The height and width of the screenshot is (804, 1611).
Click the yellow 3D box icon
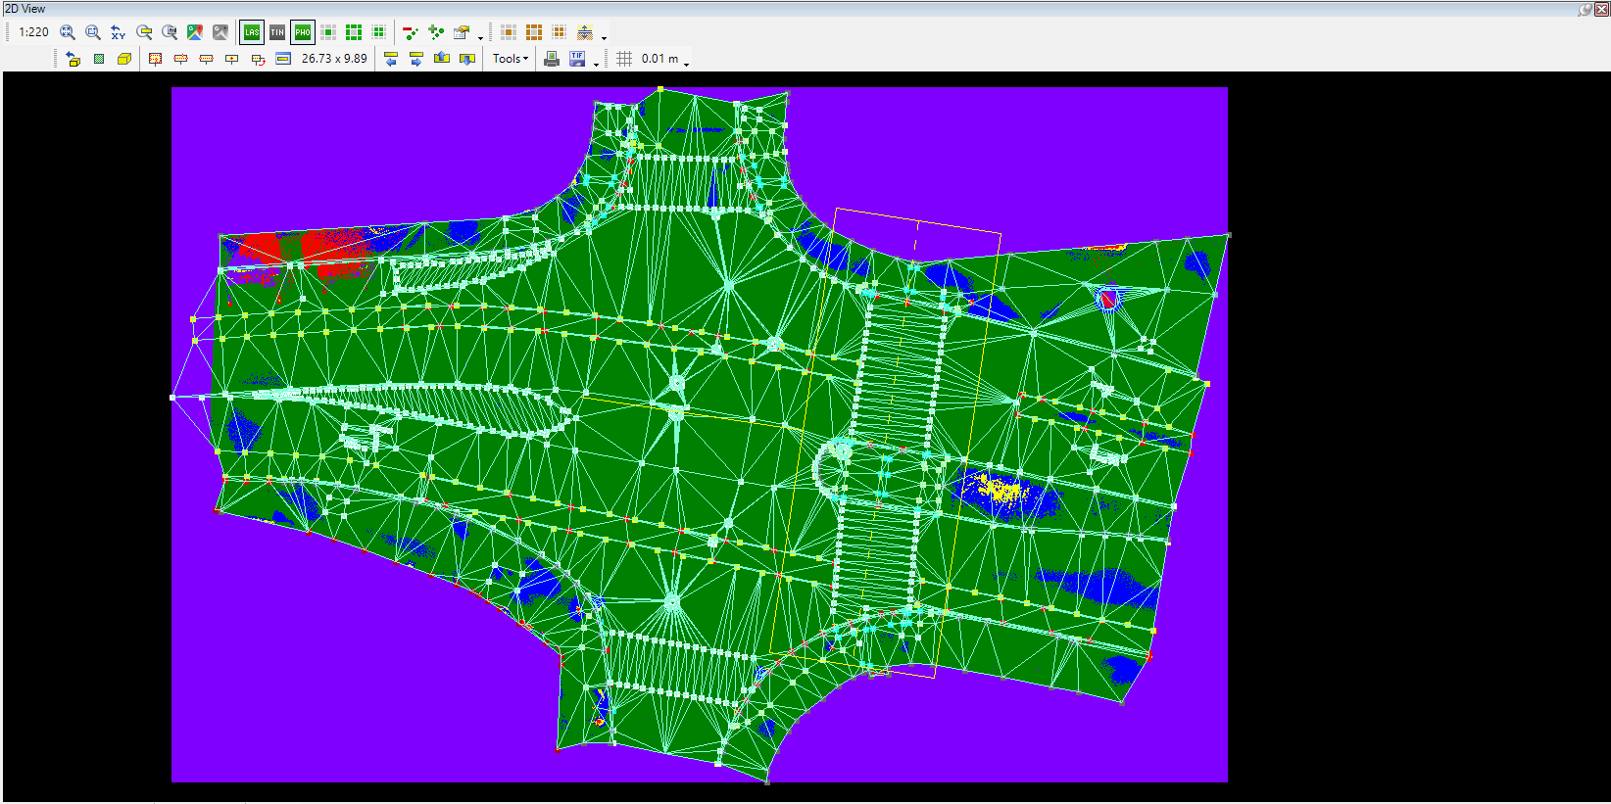(124, 59)
